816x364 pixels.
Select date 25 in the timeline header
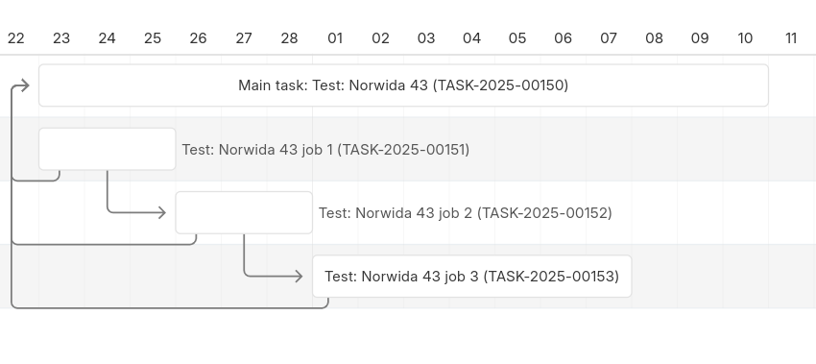pos(153,38)
